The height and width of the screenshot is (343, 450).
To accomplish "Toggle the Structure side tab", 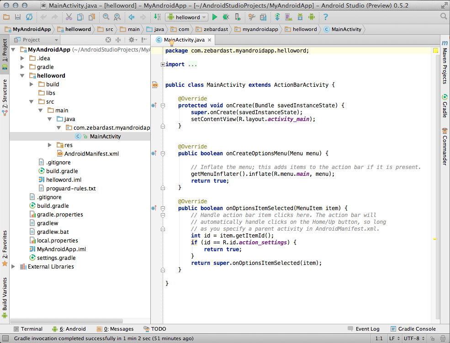I will pos(5,97).
